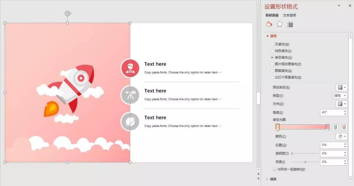354x186 pixels.
Task: Click the slide scrollbar up arrow
Action: click(x=258, y=2)
